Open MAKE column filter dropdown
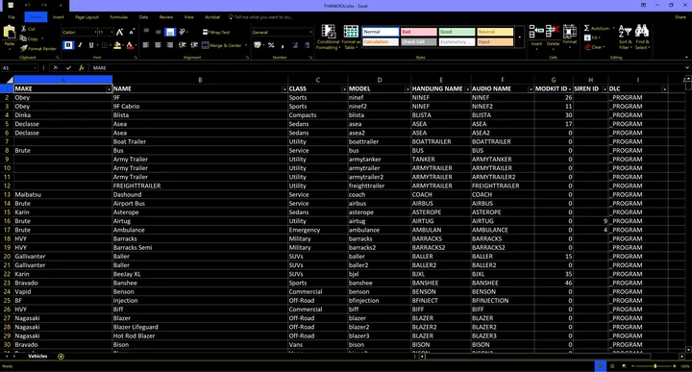The image size is (692, 372). (x=109, y=89)
